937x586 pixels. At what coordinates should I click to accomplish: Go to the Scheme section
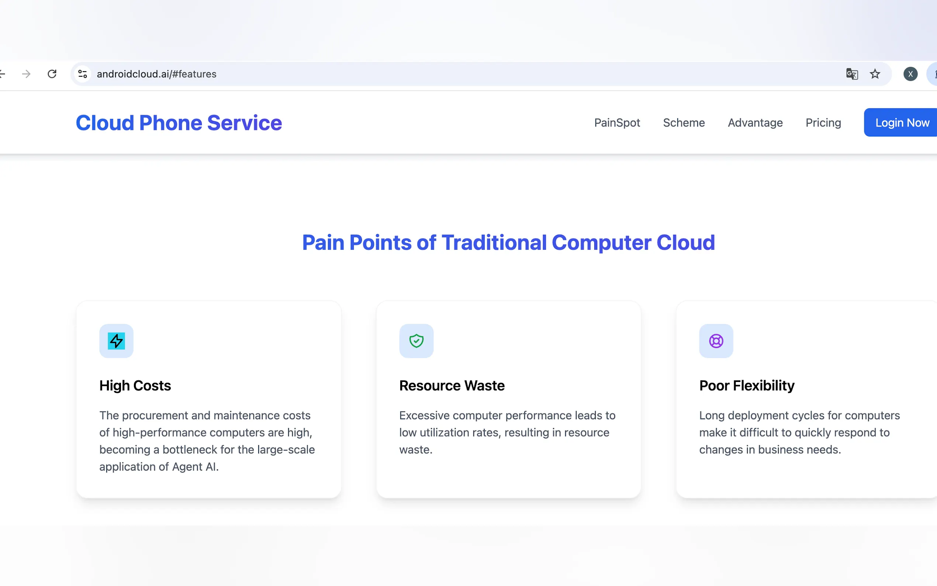coord(684,123)
